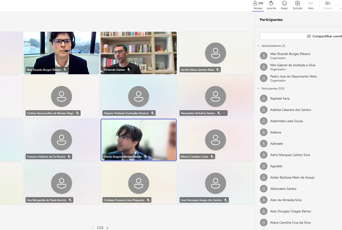Click Otavio Augusto Bastos Abdala video tile

138,140
